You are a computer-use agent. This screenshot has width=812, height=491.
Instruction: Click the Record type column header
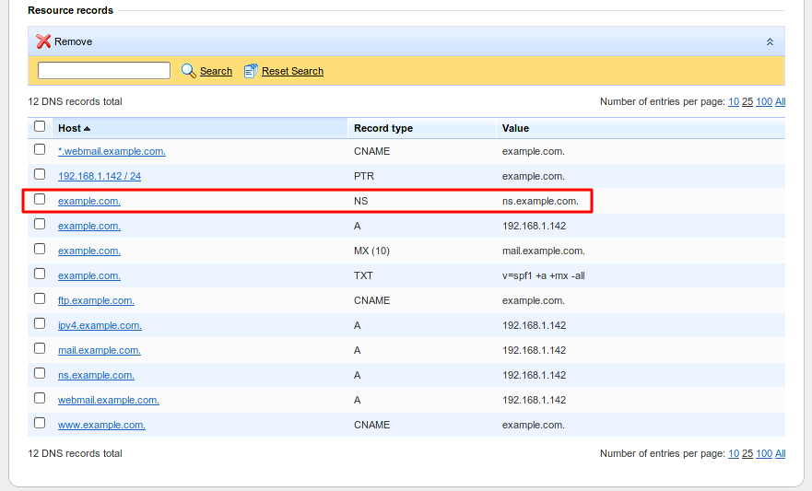pyautogui.click(x=382, y=128)
